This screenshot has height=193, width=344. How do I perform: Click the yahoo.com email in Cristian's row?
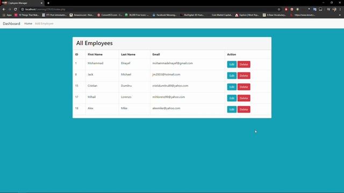click(170, 86)
